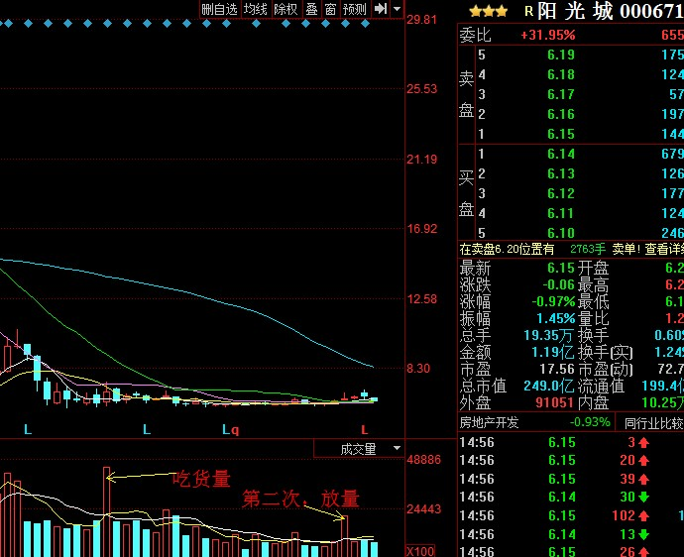Click the jump-to-end arrow icon

click(x=381, y=8)
